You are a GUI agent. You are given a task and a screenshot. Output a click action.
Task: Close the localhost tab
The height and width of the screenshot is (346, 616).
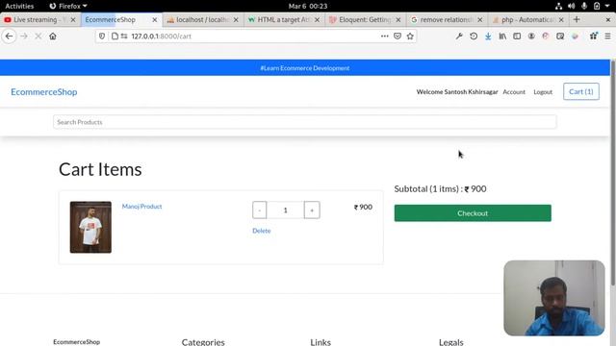[x=236, y=19]
